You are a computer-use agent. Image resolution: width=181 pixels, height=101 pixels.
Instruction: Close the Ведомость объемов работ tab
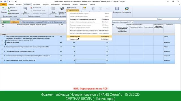click(132, 22)
